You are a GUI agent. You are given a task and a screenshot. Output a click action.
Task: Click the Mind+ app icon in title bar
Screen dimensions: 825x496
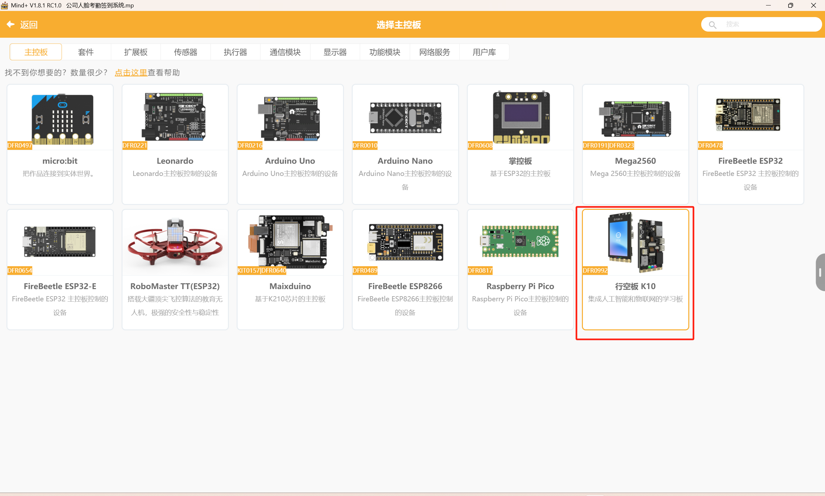tap(4, 5)
